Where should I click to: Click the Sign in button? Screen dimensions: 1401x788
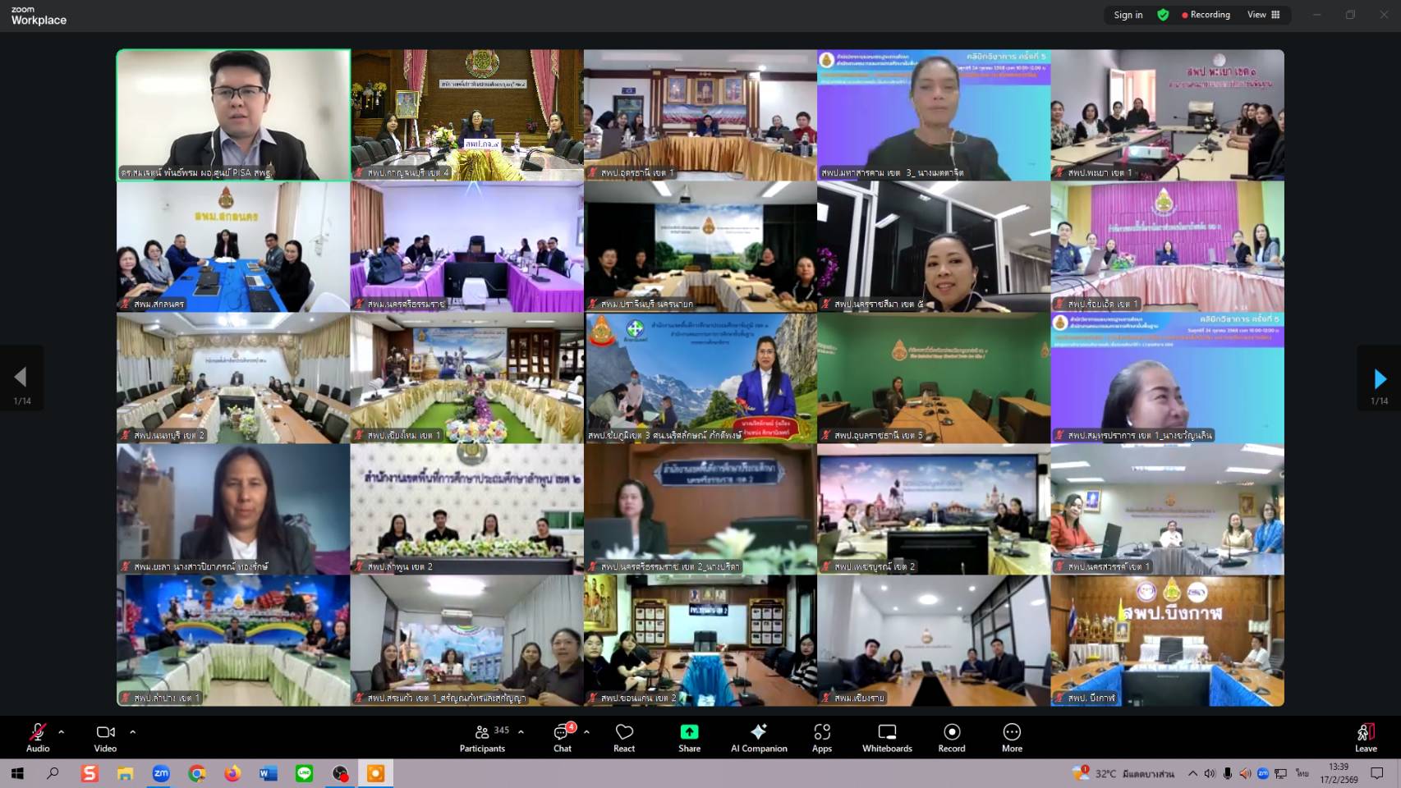click(x=1128, y=15)
